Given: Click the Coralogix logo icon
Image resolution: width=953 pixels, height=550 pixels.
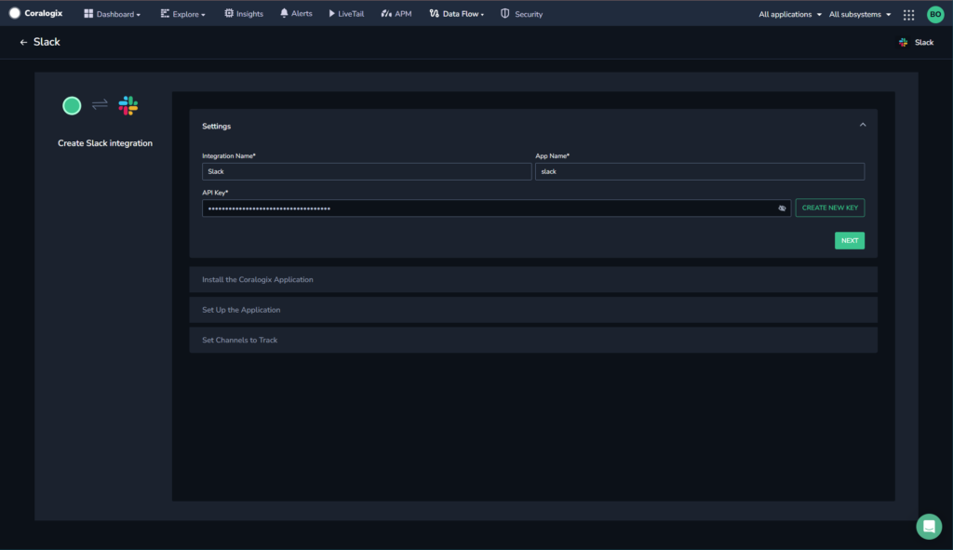Looking at the screenshot, I should coord(15,13).
